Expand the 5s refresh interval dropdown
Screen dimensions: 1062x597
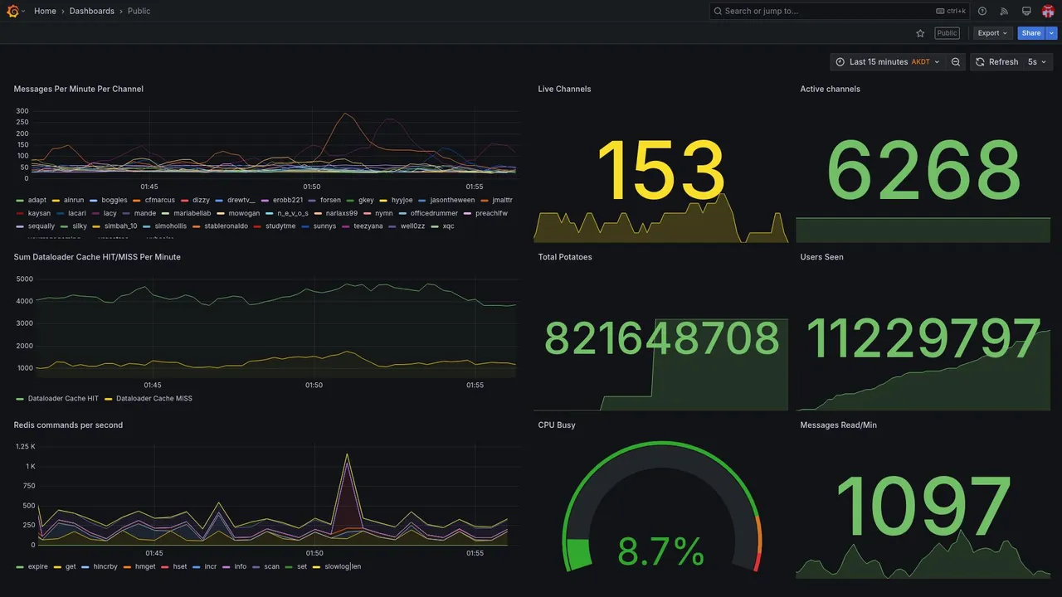[1038, 62]
